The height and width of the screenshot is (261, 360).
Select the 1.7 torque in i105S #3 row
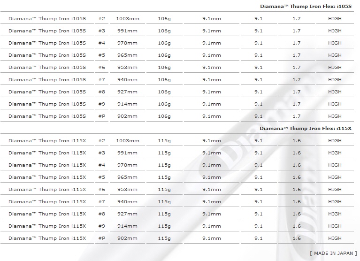click(x=297, y=31)
